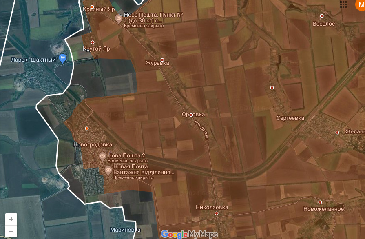This screenshot has height=239, width=365.
Task: Select the marker above Сергеевка
Action: pos(272,88)
